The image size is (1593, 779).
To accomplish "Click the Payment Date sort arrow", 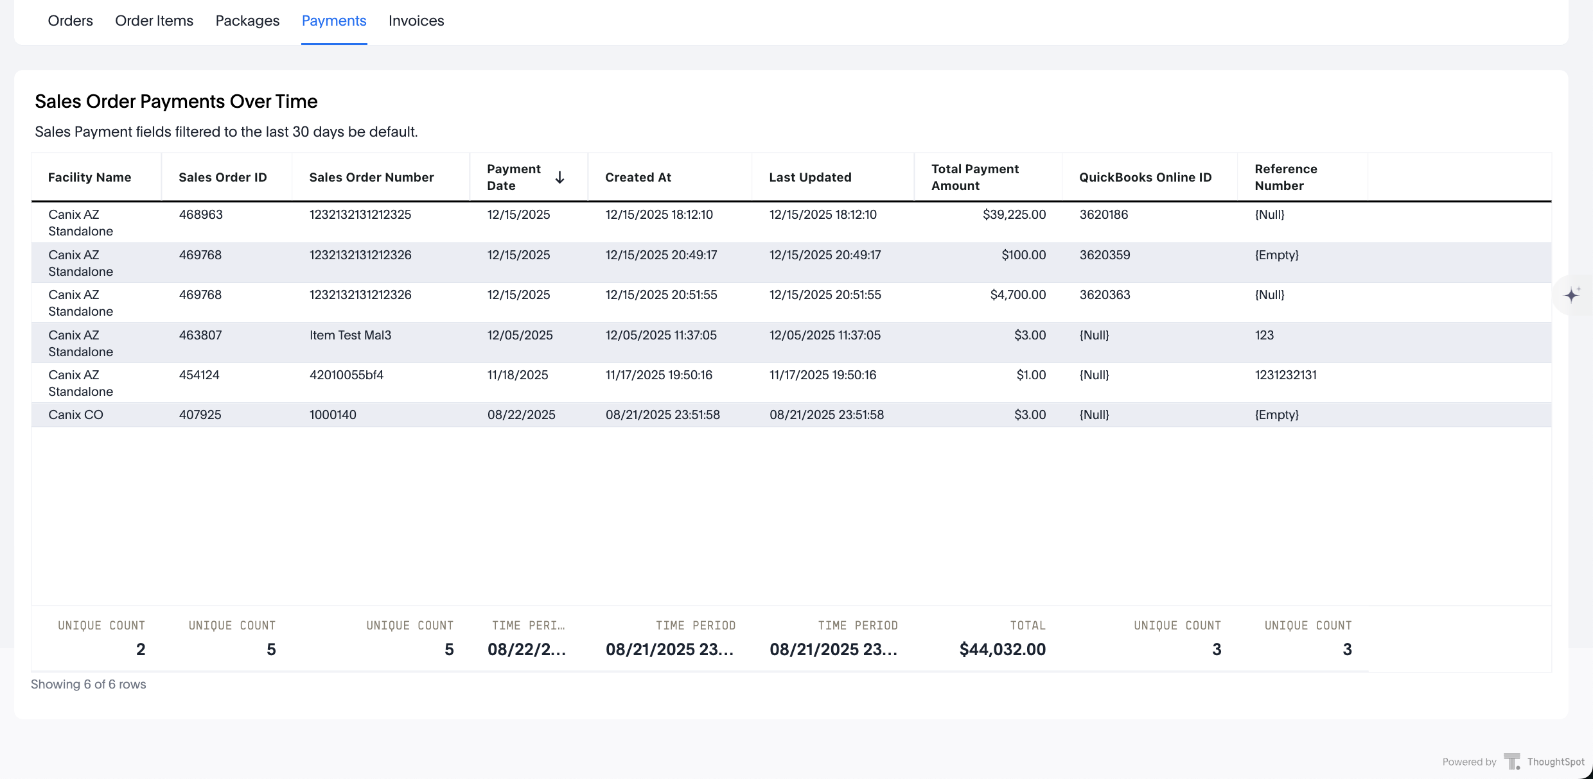I will tap(559, 177).
